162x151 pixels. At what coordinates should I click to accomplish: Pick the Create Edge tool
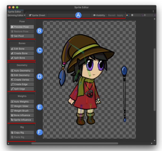22,84
